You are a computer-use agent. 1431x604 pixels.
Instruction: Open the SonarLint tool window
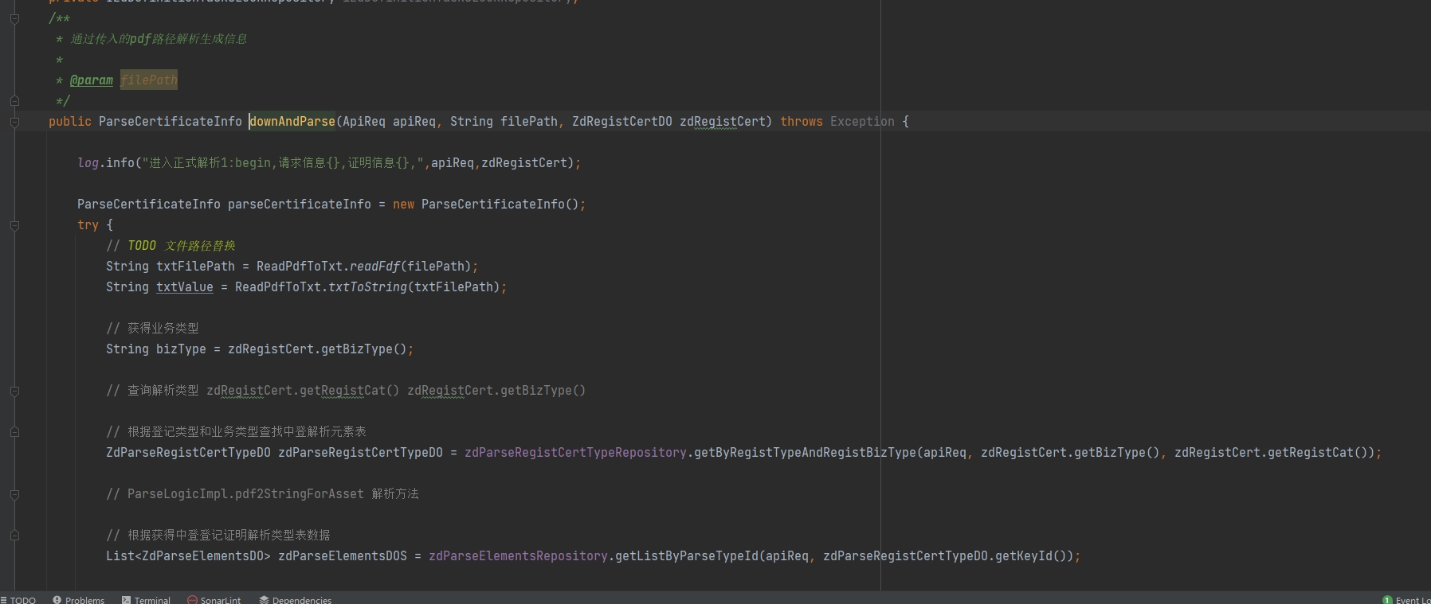pos(214,599)
